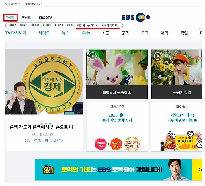This screenshot has width=205, height=186.
Task: Select the second gray carousel dot
Action: click(x=46, y=123)
